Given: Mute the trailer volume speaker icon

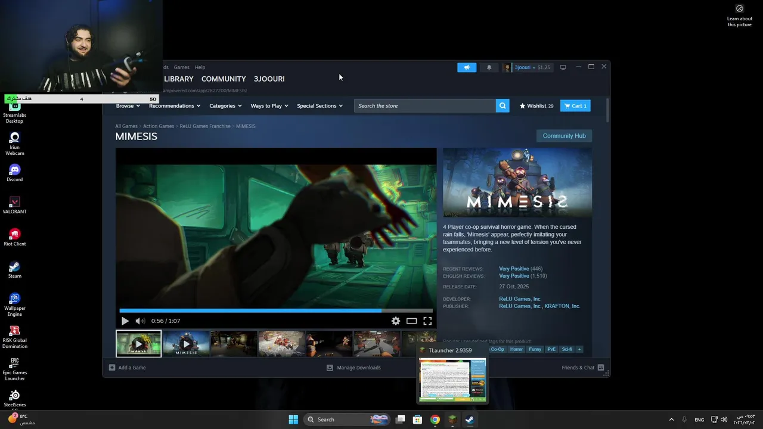Looking at the screenshot, I should (x=140, y=321).
